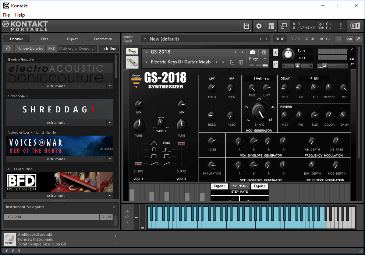Go to next instrument next to GS-2018
Screen dimensions: 365x255
[x=242, y=52]
